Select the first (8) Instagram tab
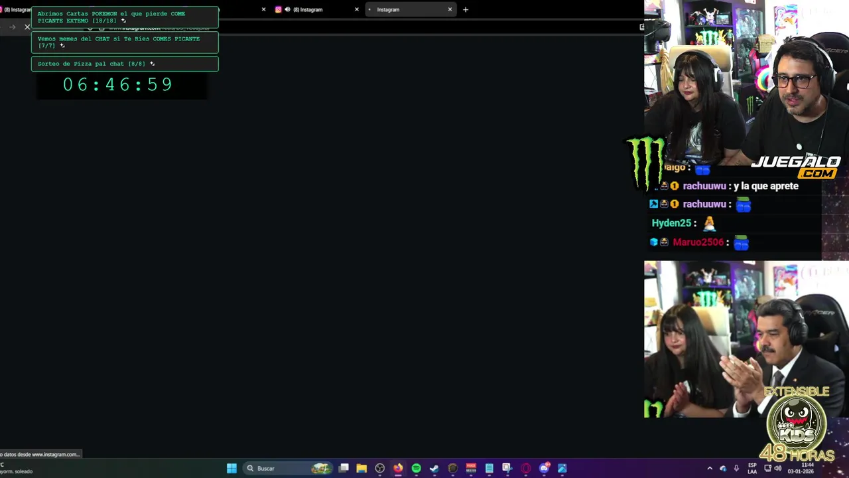 [16, 9]
